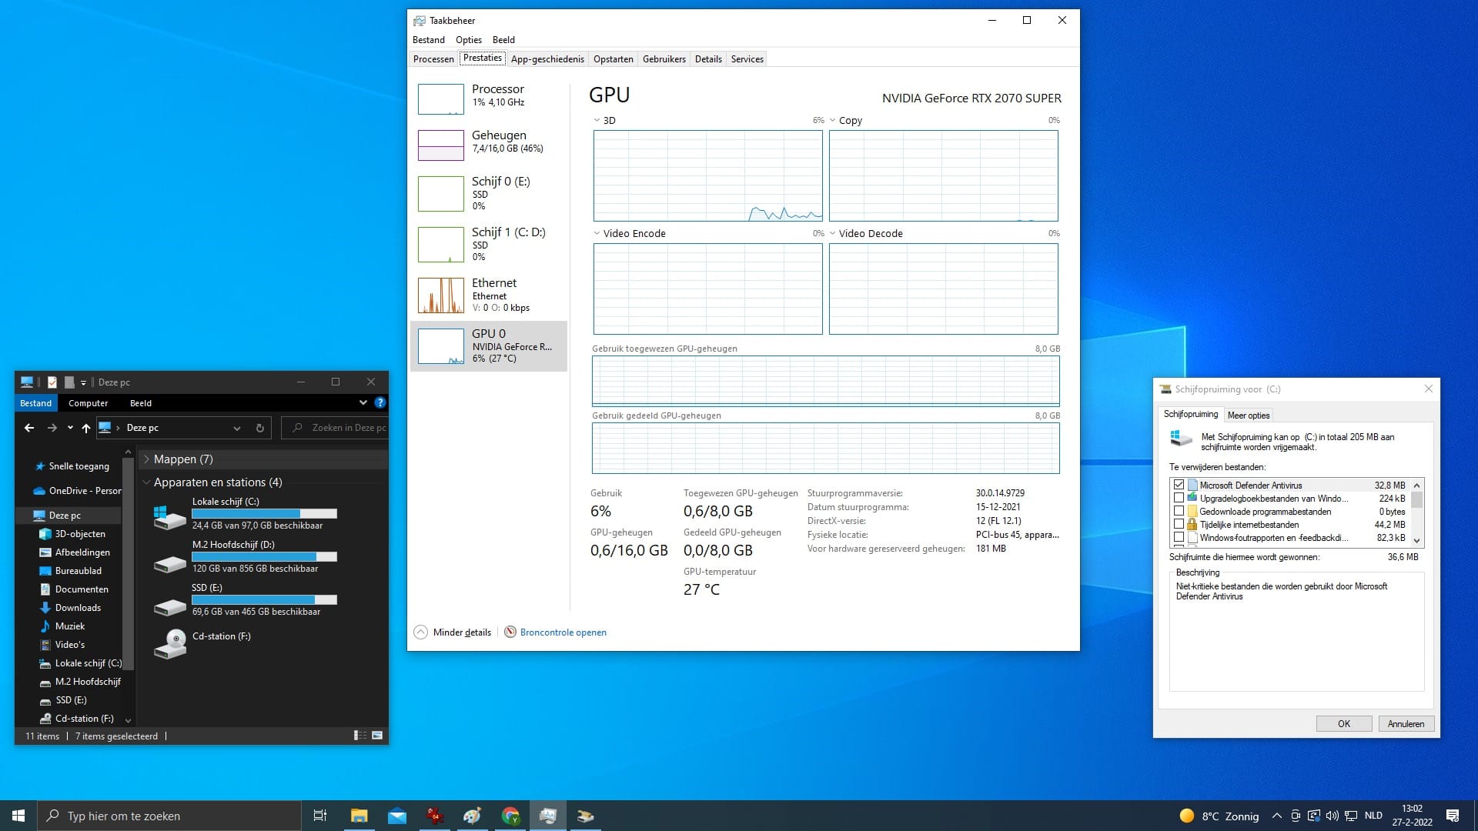Uncheck Microsoft Defender Antivirus checkbox
Viewport: 1478px width, 831px height.
tap(1179, 485)
